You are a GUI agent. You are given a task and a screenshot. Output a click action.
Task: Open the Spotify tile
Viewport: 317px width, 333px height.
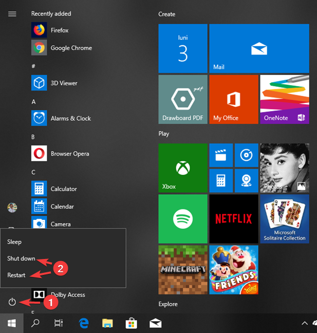(183, 218)
